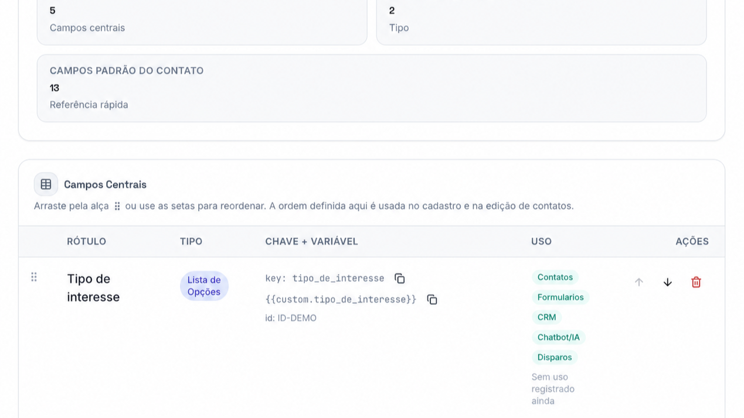Click the Sem uso registrado ainda note
This screenshot has width=744, height=418.
[553, 389]
